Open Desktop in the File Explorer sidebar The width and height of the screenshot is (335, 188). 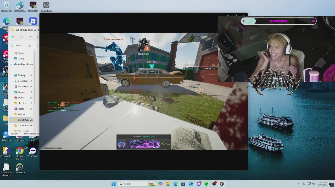(22, 75)
